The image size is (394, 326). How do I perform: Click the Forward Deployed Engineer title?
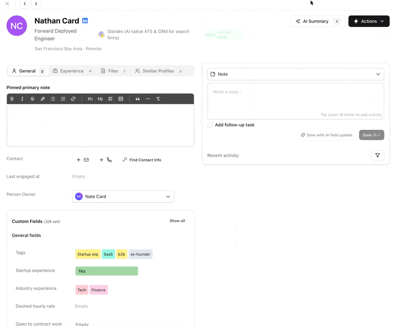pyautogui.click(x=56, y=34)
